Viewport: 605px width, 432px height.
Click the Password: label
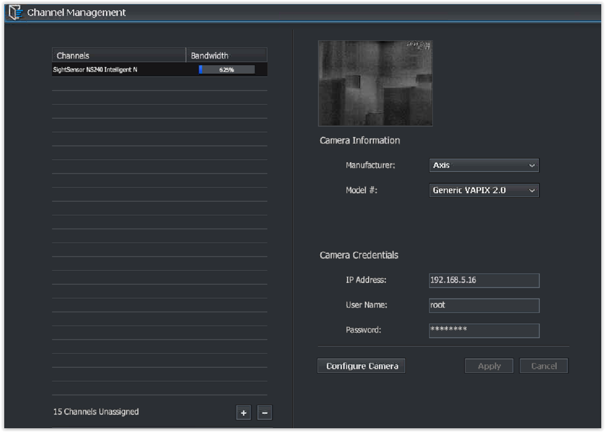click(x=363, y=330)
